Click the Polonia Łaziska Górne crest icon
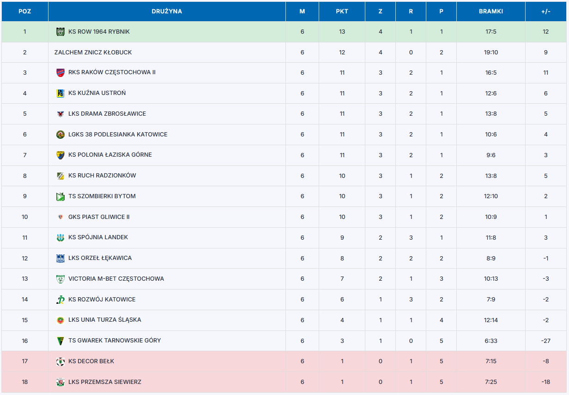Image resolution: width=569 pixels, height=395 pixels. [x=60, y=155]
